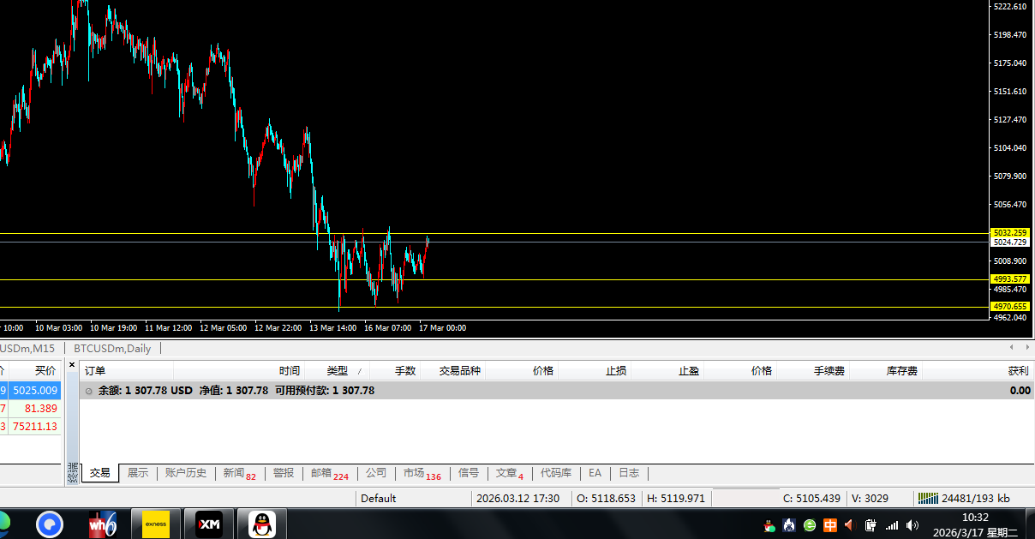Screen dimensions: 1035x539
Task: Open the 邮箱 tab with 224 messages
Action: point(329,473)
